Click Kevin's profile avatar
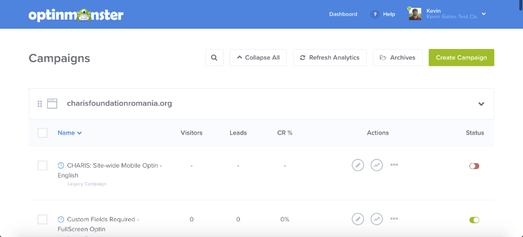This screenshot has height=237, width=523. (415, 14)
